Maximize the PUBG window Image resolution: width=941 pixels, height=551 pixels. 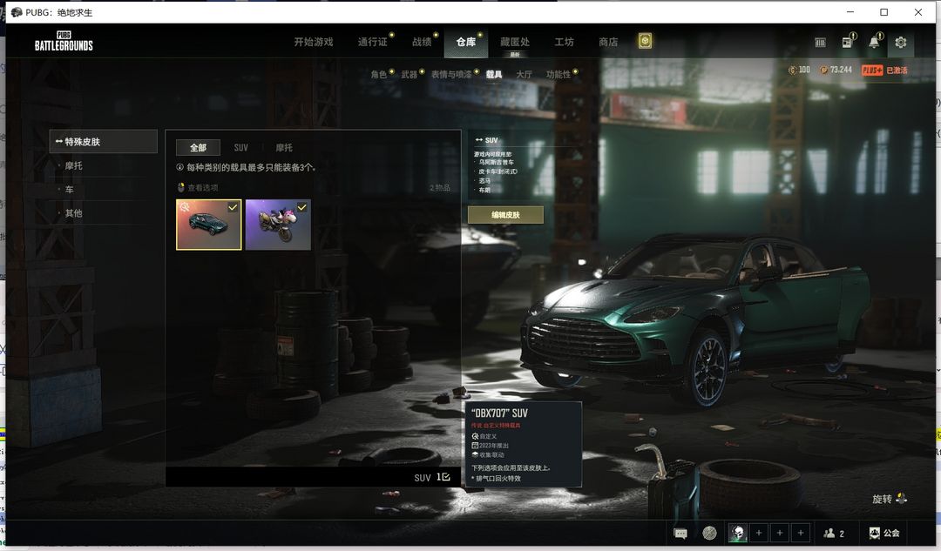click(x=884, y=12)
